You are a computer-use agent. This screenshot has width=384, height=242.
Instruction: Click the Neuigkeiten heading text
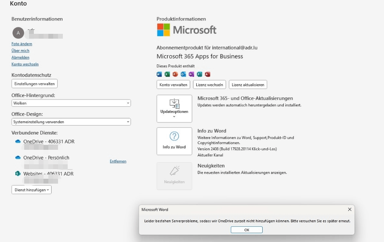click(211, 165)
